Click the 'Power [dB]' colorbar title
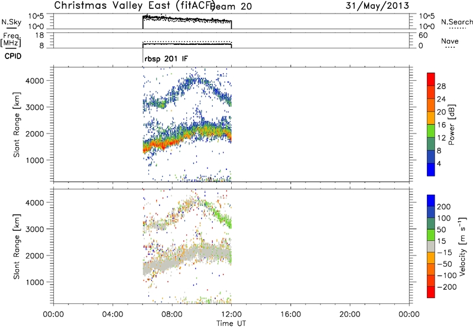473x327 pixels. pyautogui.click(x=452, y=125)
